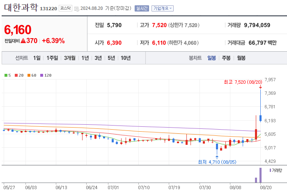Click the 07/10 date axis label

tap(144, 187)
